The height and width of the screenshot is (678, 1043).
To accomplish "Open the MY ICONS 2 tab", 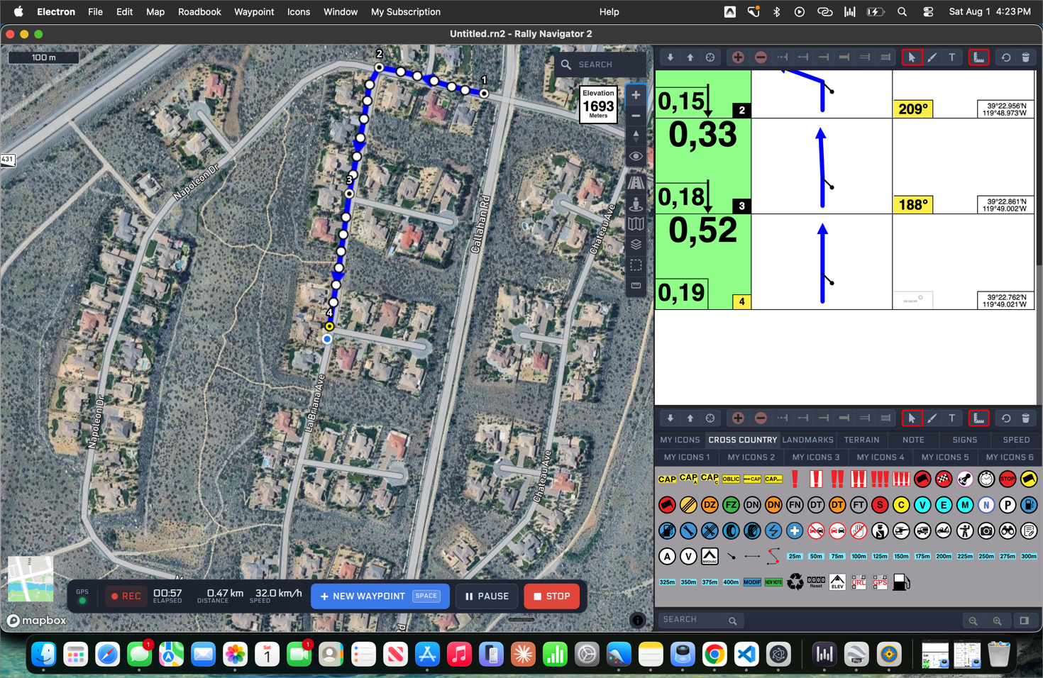I will pos(751,457).
